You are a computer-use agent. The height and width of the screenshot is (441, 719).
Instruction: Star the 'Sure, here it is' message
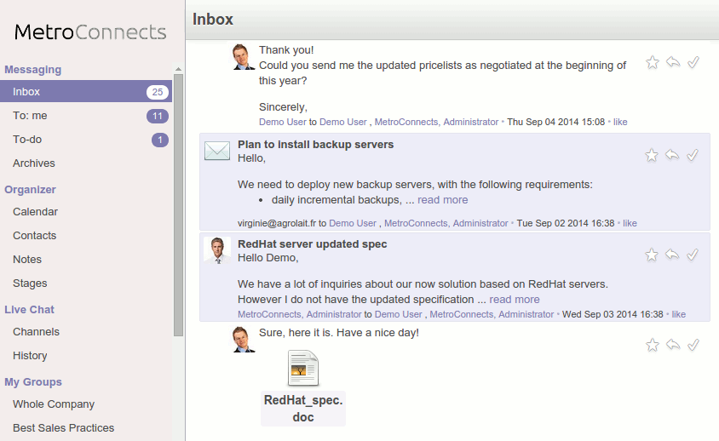(652, 345)
